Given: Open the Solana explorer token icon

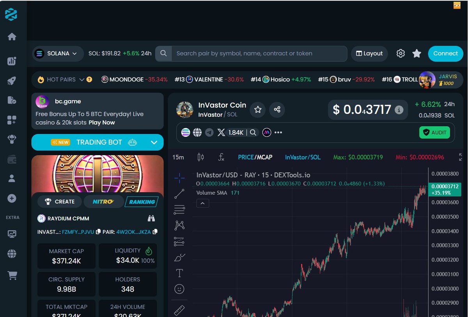Looking at the screenshot, I should (x=186, y=133).
